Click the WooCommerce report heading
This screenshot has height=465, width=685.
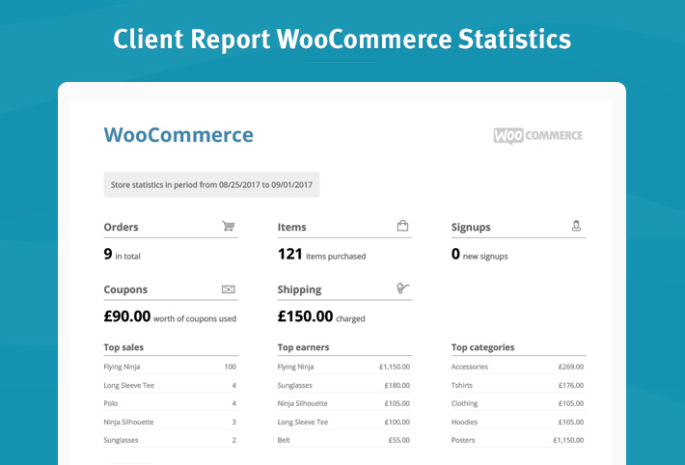click(178, 135)
